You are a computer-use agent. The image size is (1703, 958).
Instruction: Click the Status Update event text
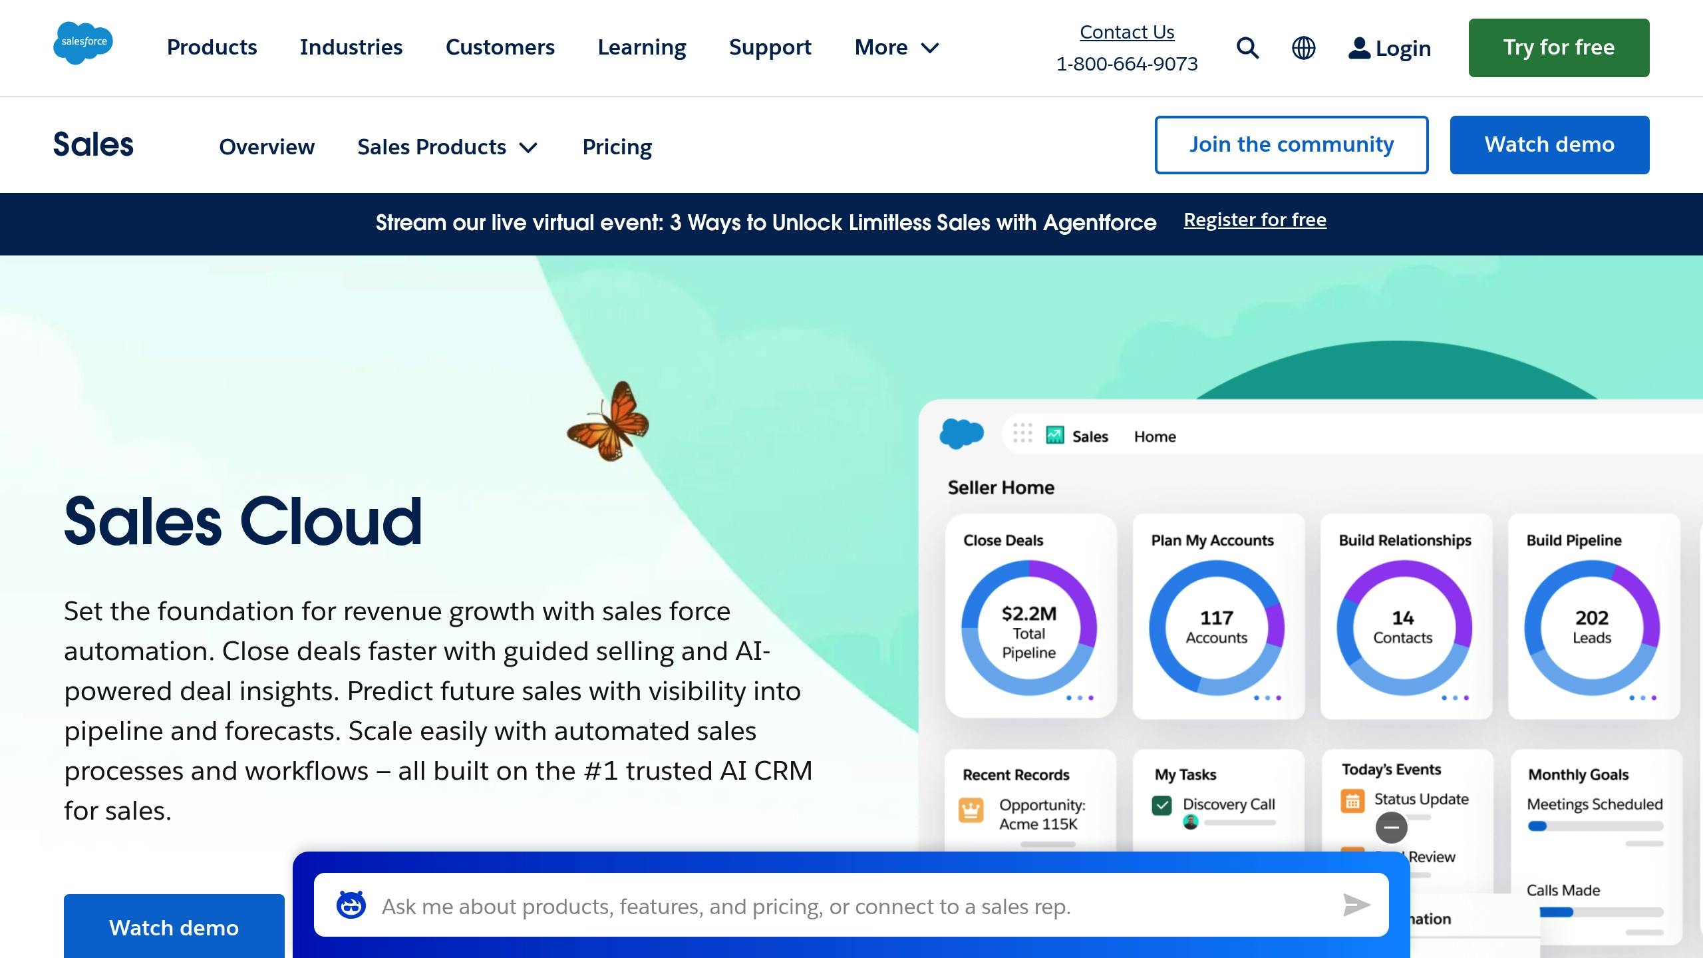coord(1422,799)
